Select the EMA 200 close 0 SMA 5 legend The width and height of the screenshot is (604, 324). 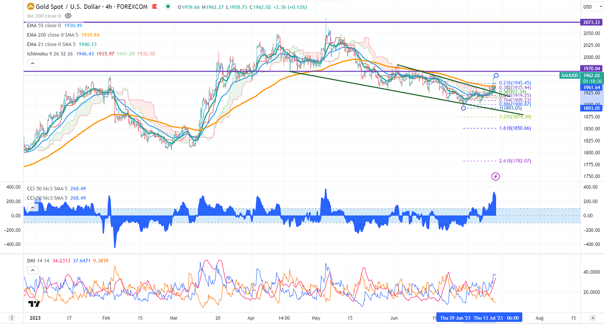tap(52, 35)
